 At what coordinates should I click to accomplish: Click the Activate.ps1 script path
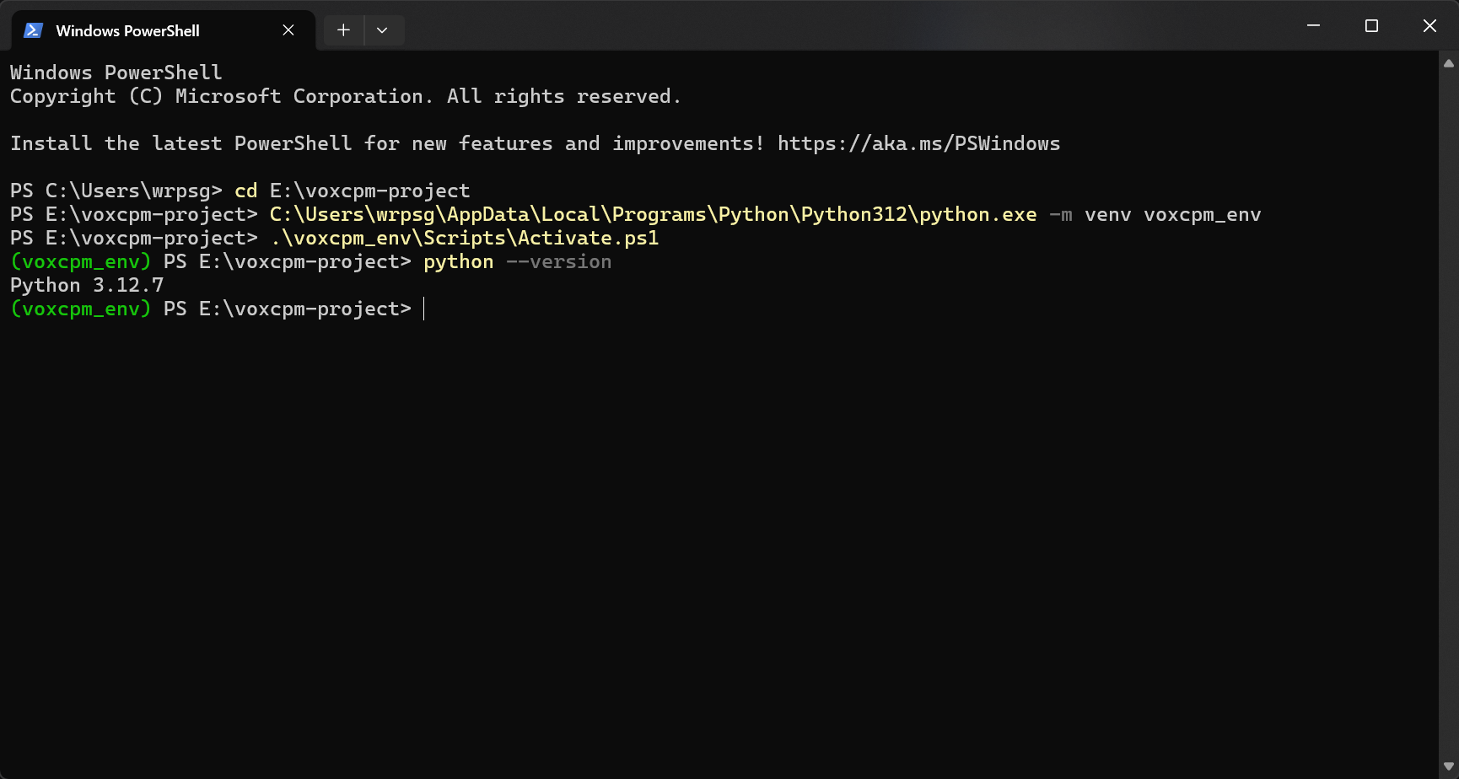pyautogui.click(x=465, y=239)
